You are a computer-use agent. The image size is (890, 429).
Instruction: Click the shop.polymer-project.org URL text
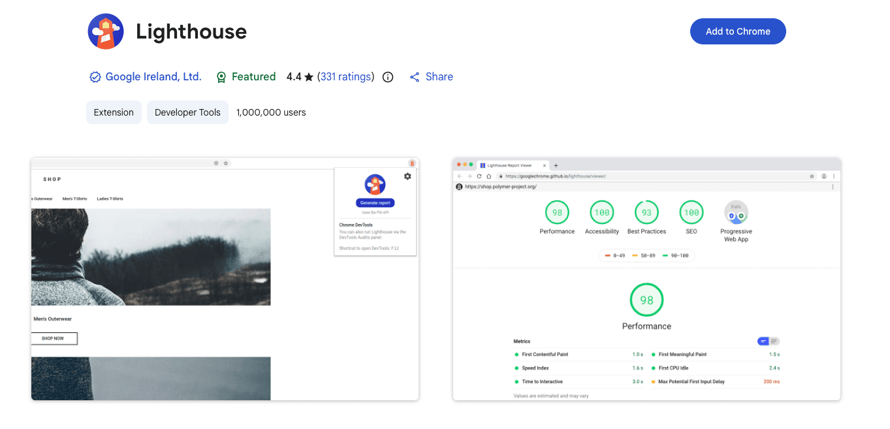(x=500, y=187)
